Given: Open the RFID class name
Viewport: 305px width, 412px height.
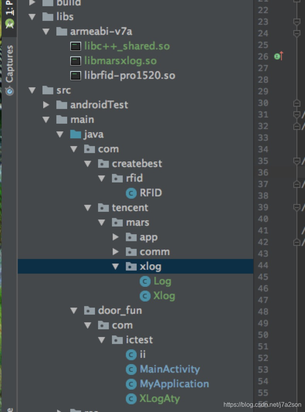Looking at the screenshot, I should 151,193.
